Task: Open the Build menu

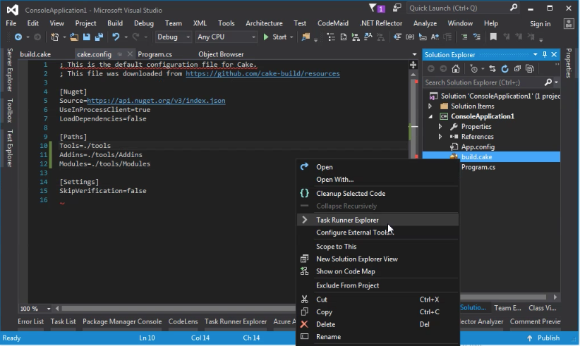Action: click(115, 23)
